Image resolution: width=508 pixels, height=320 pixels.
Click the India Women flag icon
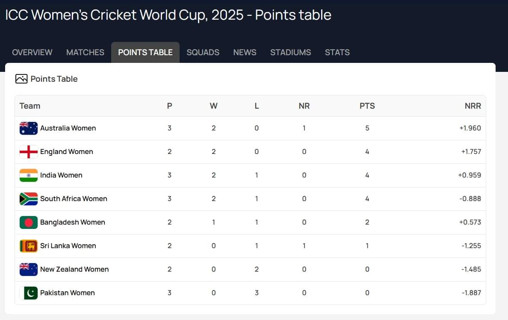pyautogui.click(x=29, y=175)
